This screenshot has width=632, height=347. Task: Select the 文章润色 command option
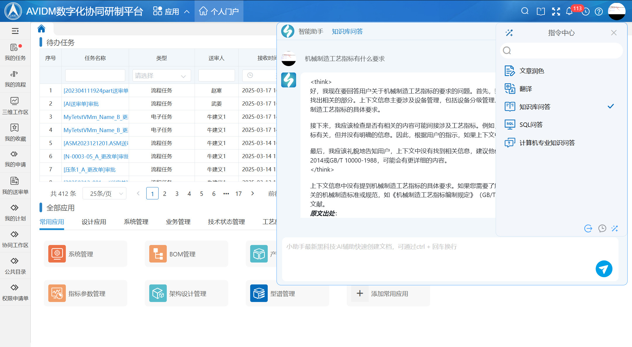(x=531, y=71)
